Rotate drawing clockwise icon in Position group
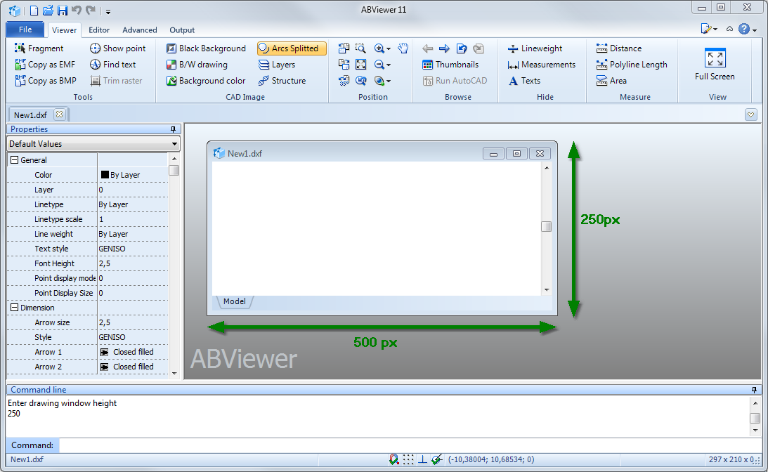The width and height of the screenshot is (768, 472). pos(344,64)
